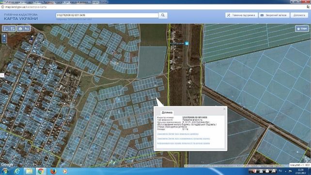This screenshot has height=175, width=311.
Task: Click first link to order parcel extract
Action: point(178,134)
